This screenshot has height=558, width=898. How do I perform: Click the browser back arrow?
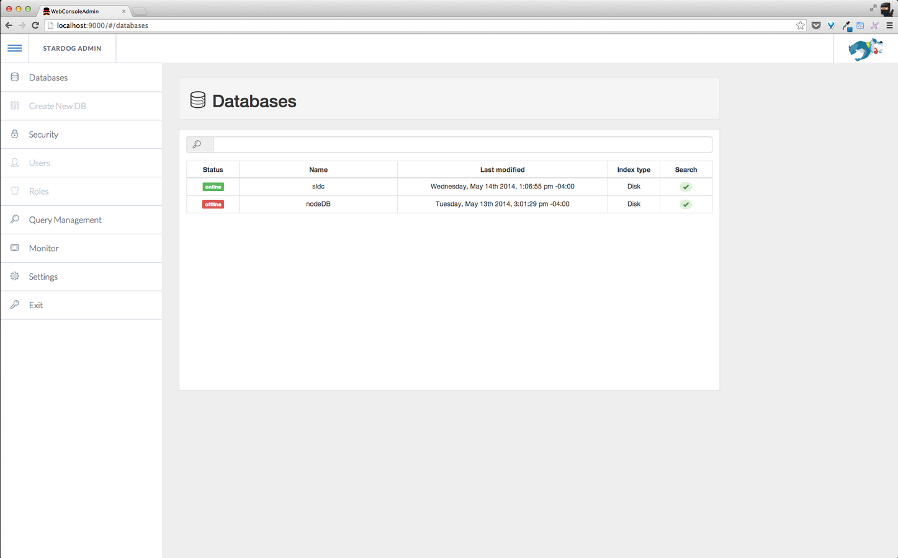tap(9, 25)
